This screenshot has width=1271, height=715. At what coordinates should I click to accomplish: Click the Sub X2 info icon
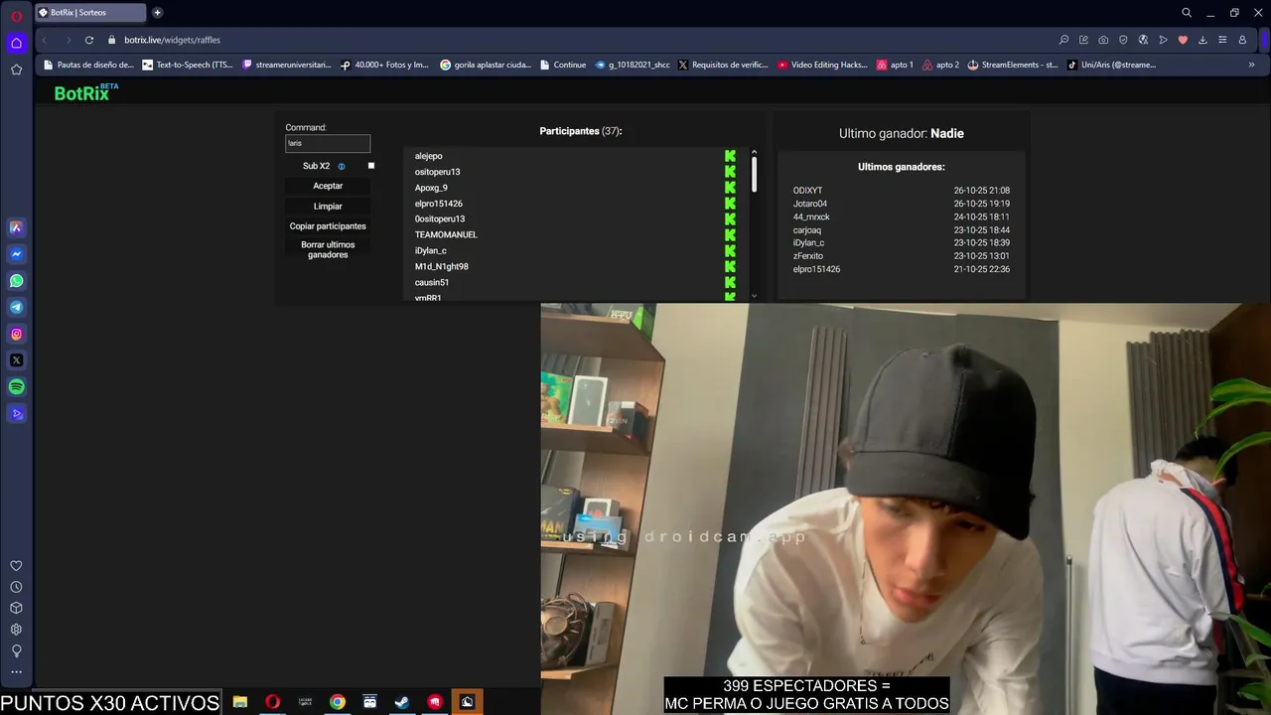click(x=342, y=167)
